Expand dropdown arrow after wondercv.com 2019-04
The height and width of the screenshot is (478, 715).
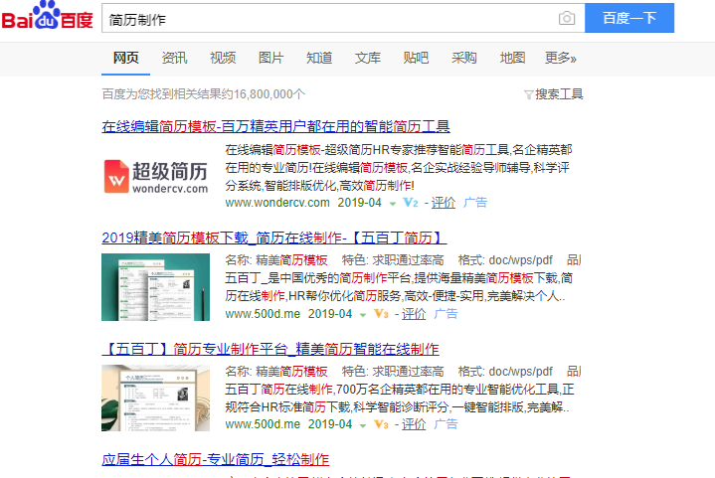coord(393,204)
